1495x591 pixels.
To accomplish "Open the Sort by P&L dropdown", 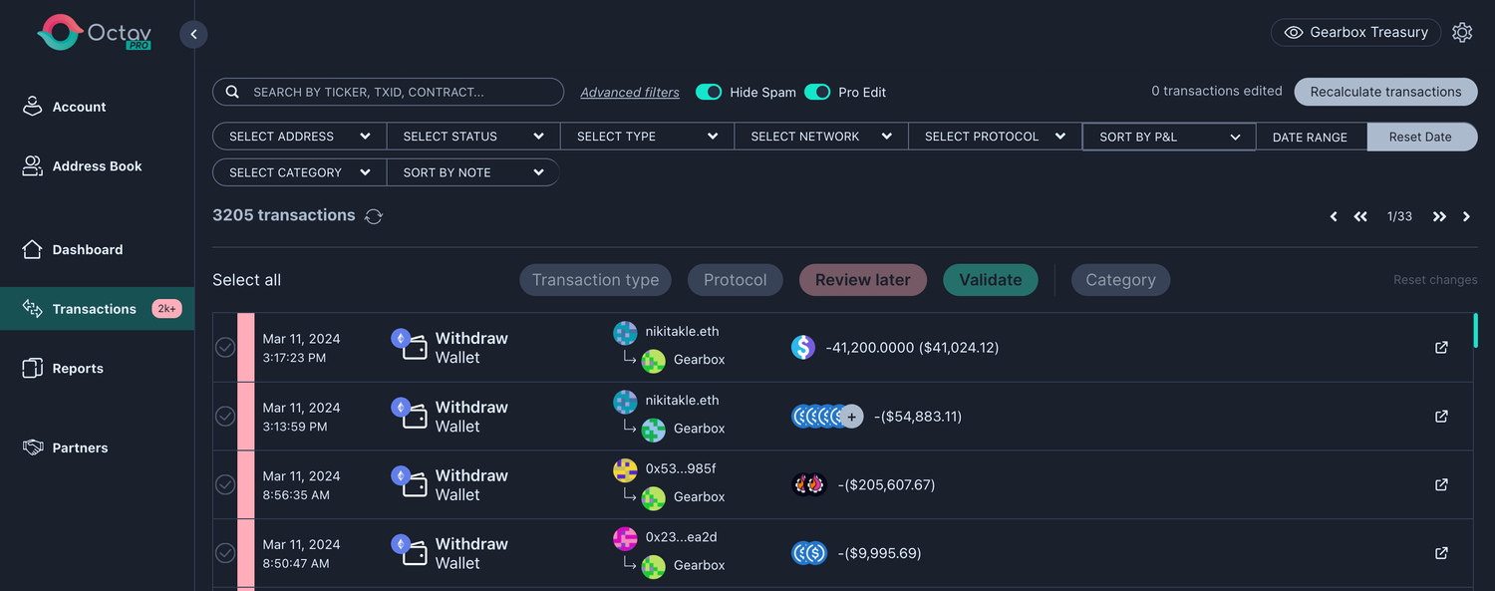I will 1168,137.
